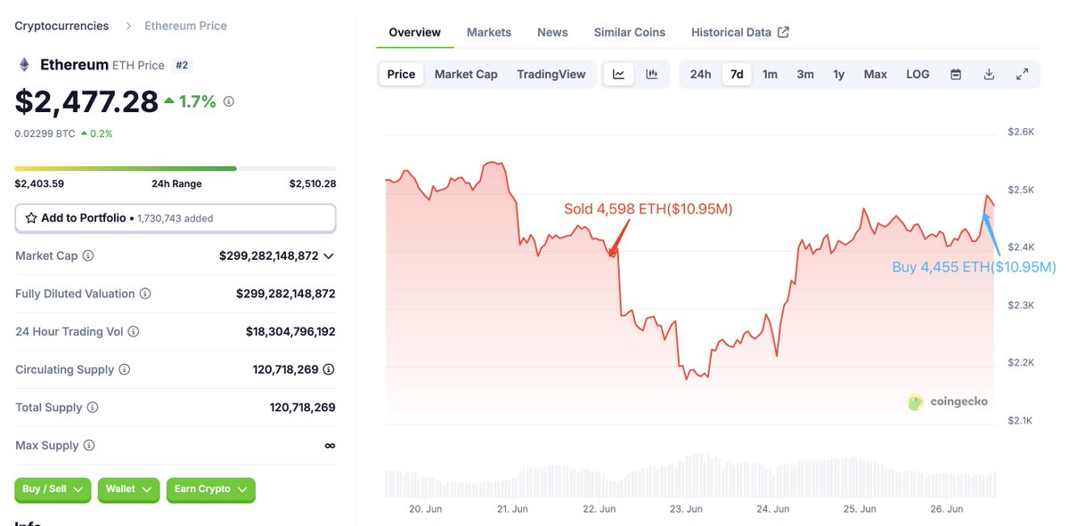The image size is (1069, 526).
Task: Switch to the Similar Coins tab
Action: 630,32
